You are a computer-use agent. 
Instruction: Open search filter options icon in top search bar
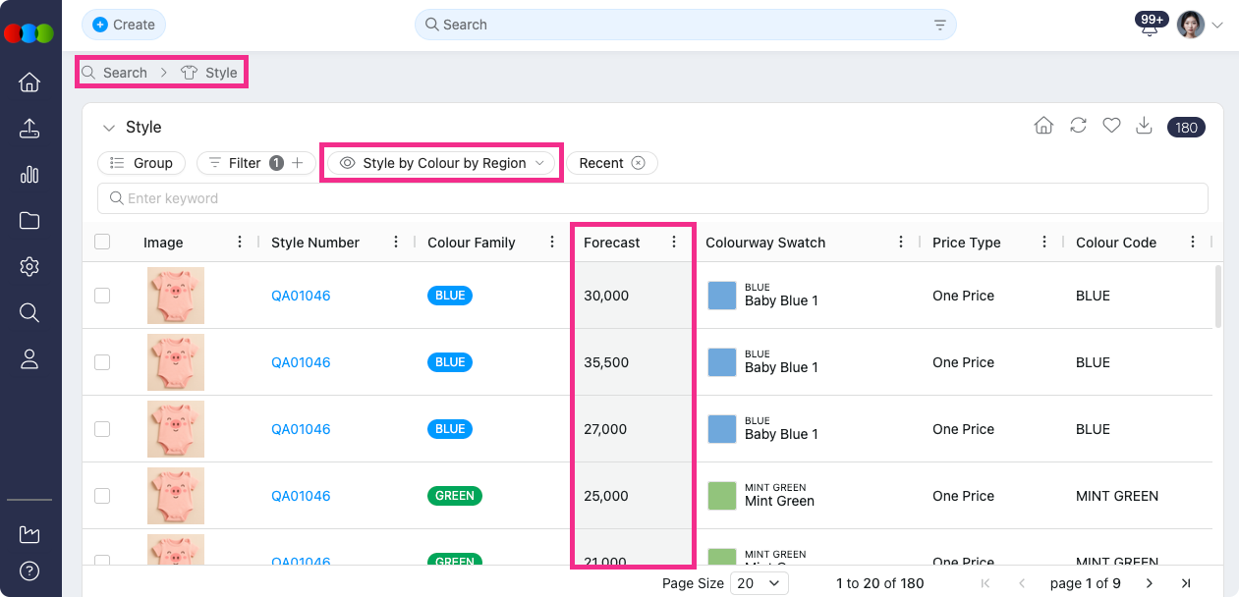pos(939,25)
